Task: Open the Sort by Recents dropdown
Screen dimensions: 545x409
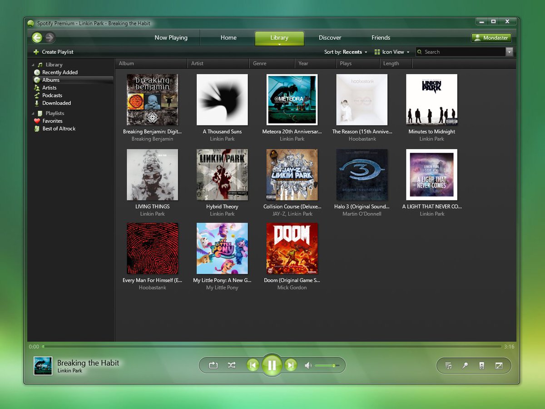Action: click(346, 52)
